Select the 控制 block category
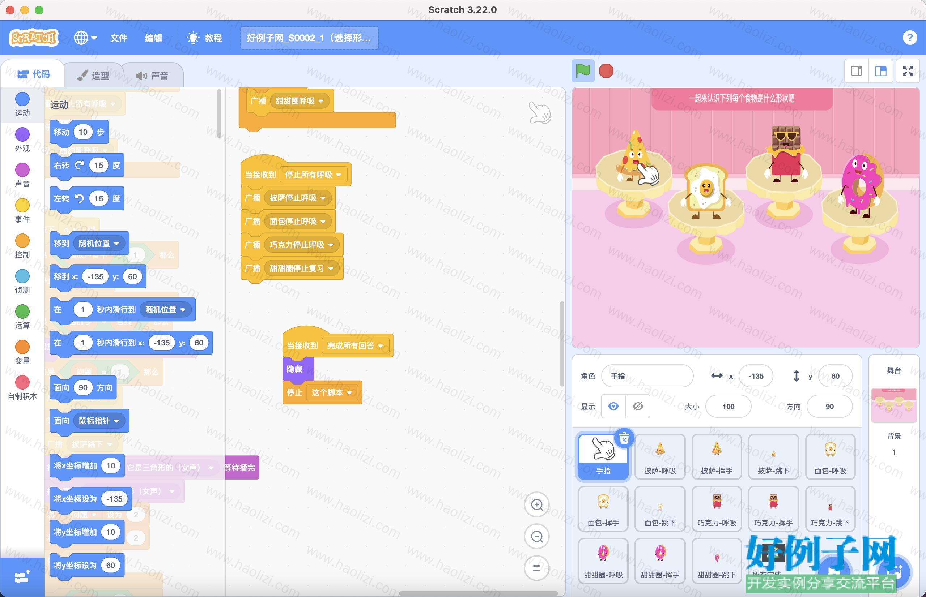This screenshot has height=597, width=926. point(22,246)
